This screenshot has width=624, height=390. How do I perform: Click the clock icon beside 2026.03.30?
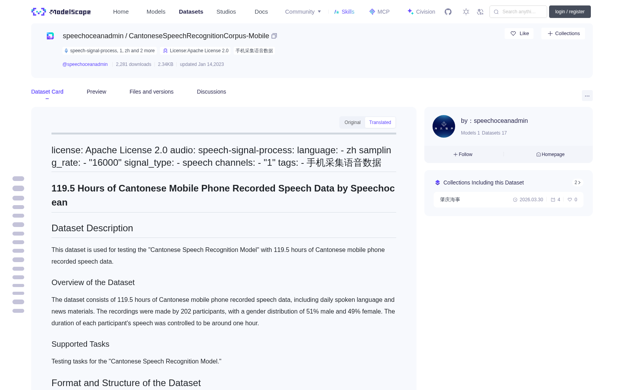point(515,200)
